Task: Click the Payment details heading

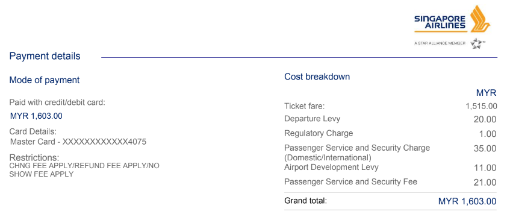Action: click(x=45, y=56)
